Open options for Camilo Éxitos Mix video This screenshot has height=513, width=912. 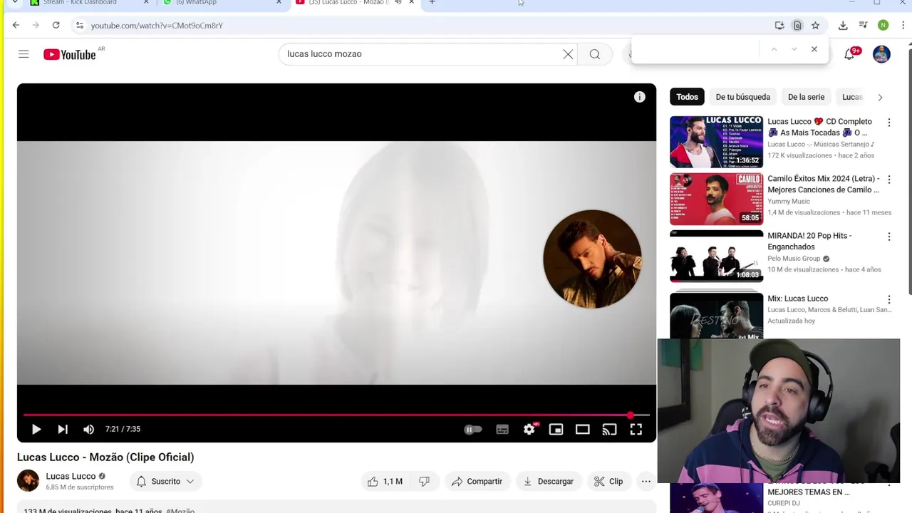pos(889,180)
